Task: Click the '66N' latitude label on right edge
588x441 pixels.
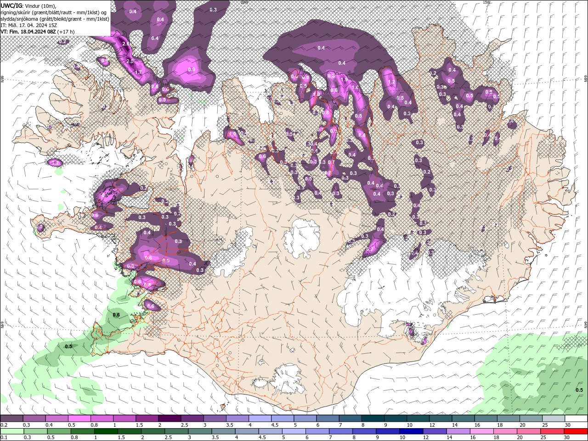Action: point(586,79)
